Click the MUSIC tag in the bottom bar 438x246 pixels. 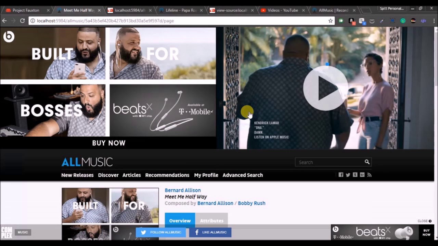pyautogui.click(x=23, y=232)
